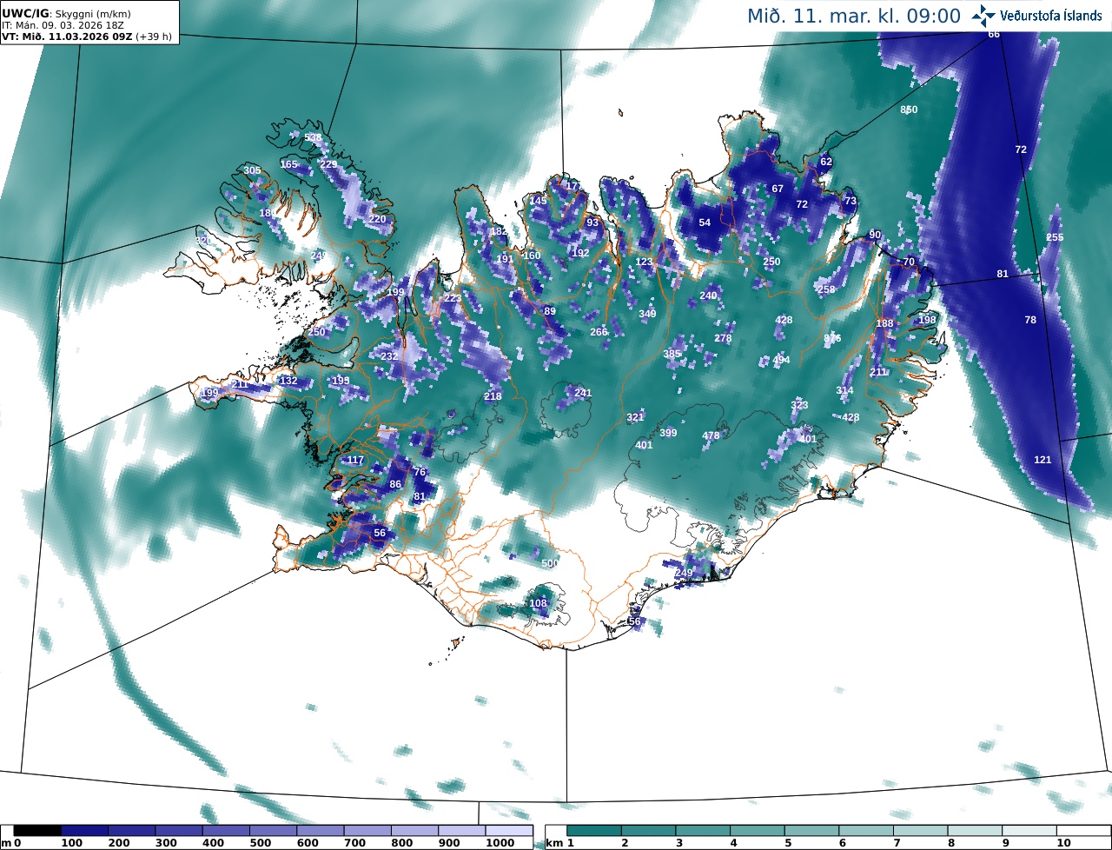
Task: Click the 'IT: Mán. 09. 03. 2026 18Z' line
Action: coord(63,26)
